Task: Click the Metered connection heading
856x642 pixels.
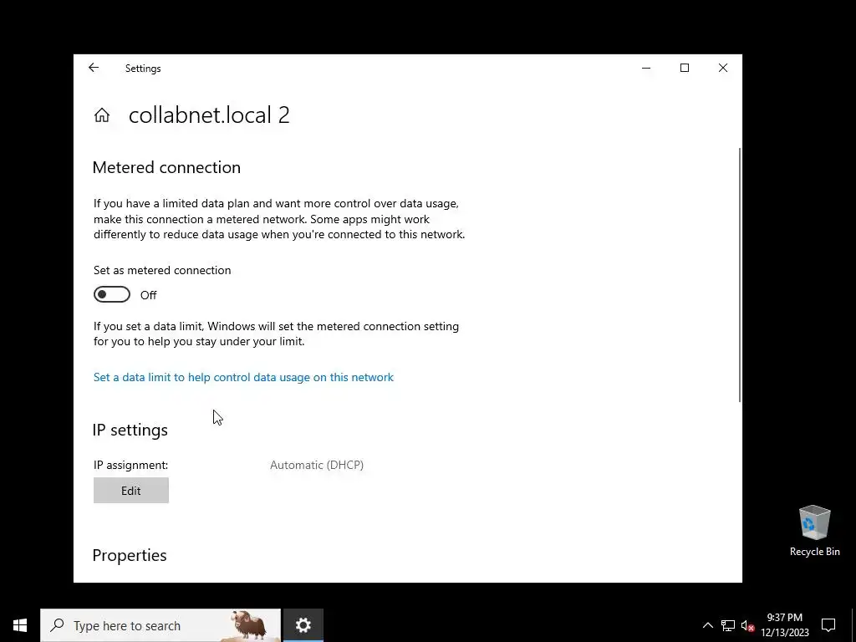Action: 166,167
